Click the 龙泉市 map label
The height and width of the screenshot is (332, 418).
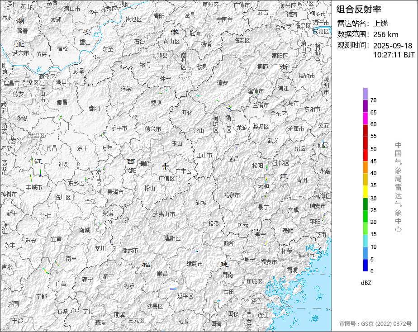(x=232, y=195)
